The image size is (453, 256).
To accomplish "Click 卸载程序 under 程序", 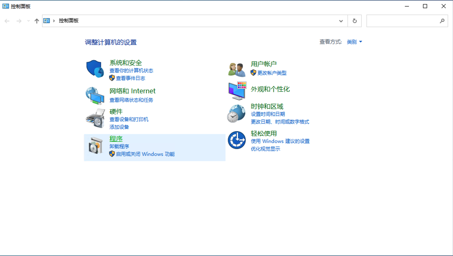I will 120,146.
